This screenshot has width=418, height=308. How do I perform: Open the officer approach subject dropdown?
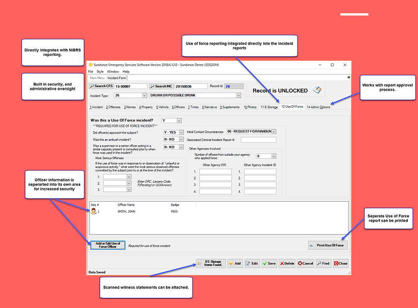(x=181, y=133)
